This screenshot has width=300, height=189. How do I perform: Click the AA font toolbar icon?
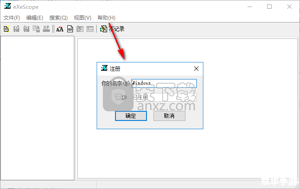coord(59,29)
